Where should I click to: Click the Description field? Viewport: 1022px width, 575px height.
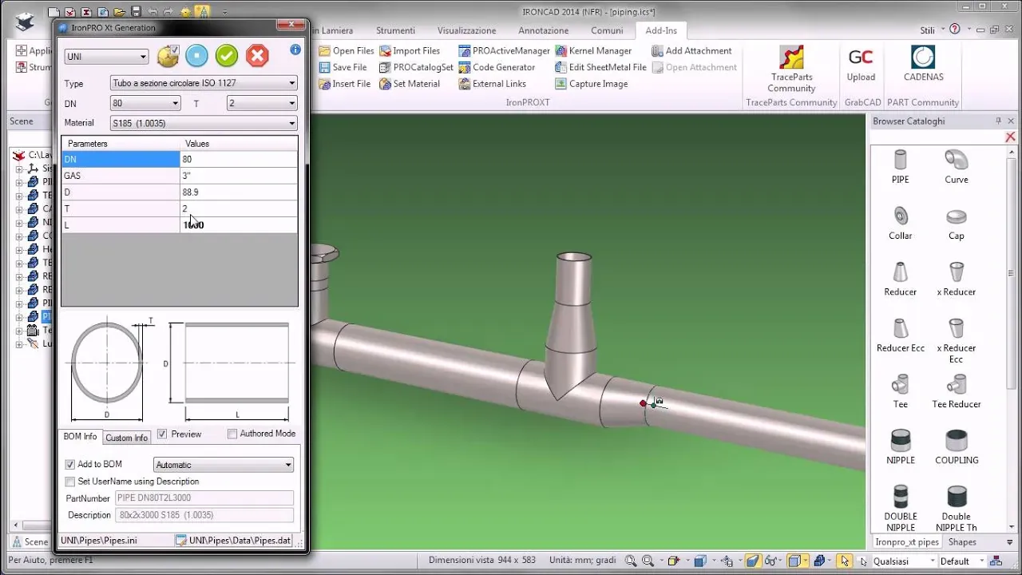click(204, 515)
